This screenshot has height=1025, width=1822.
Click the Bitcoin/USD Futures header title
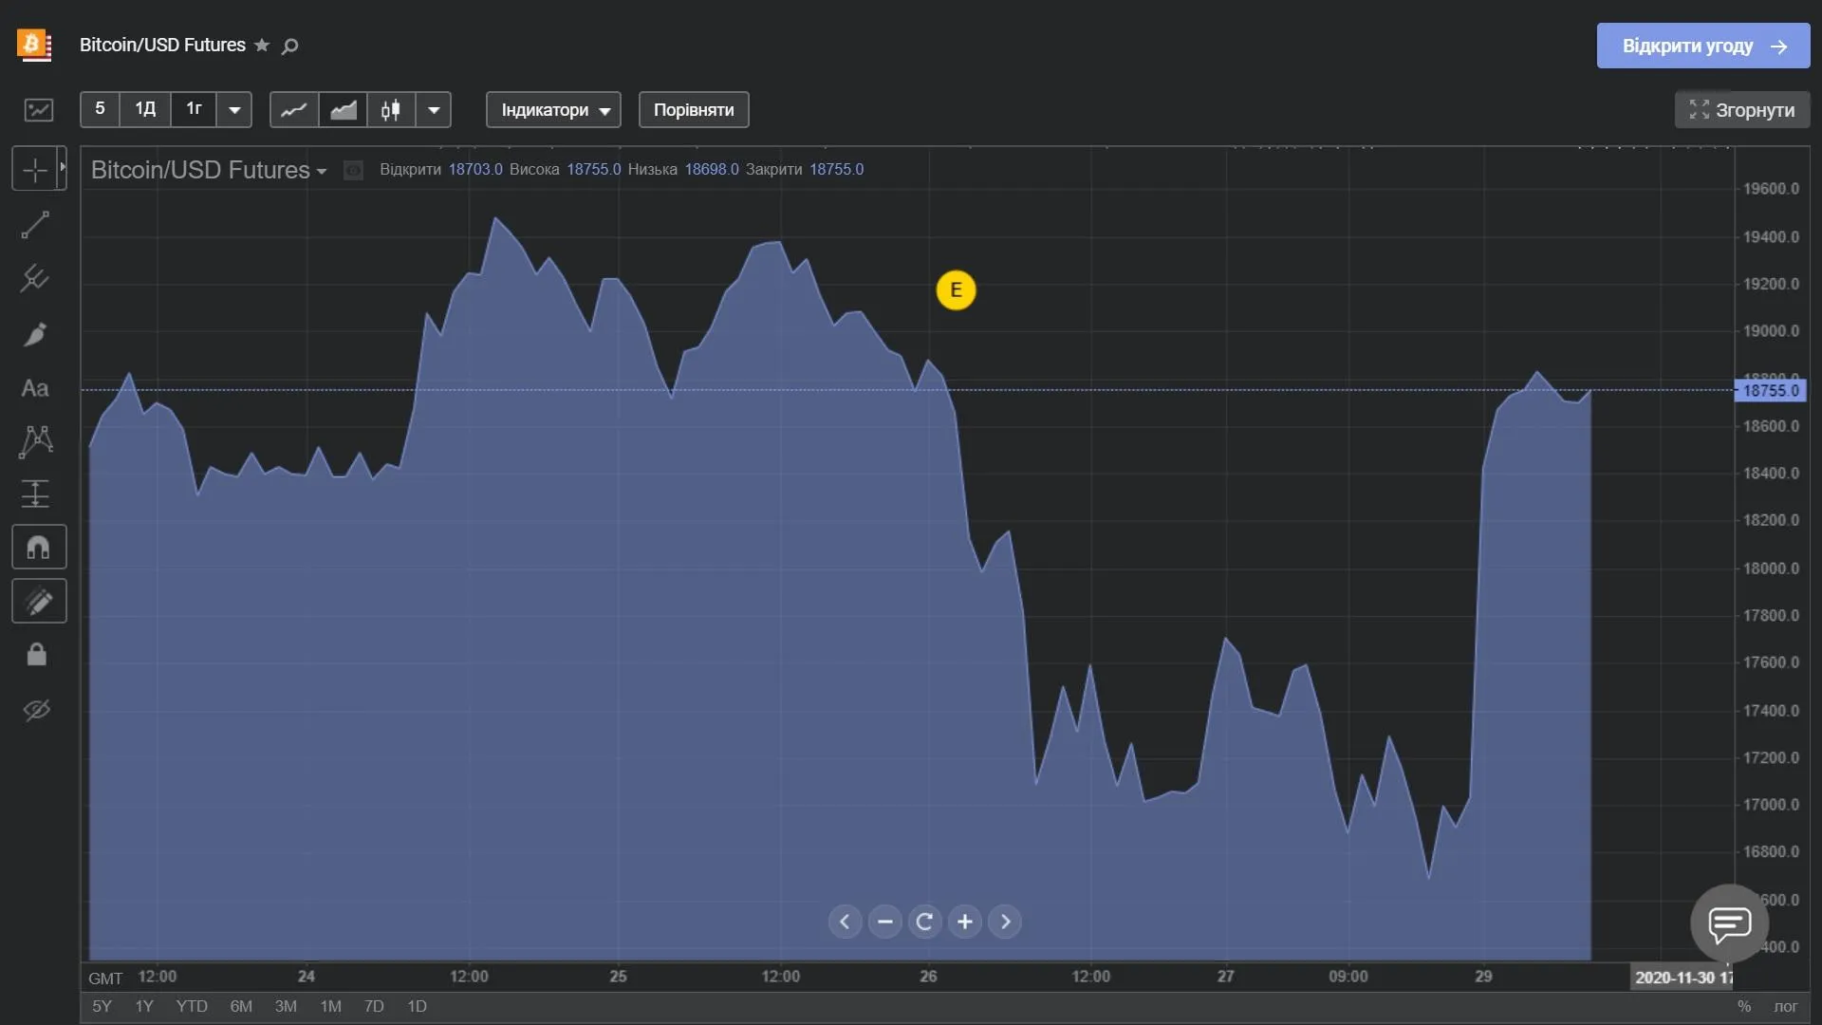click(x=162, y=45)
